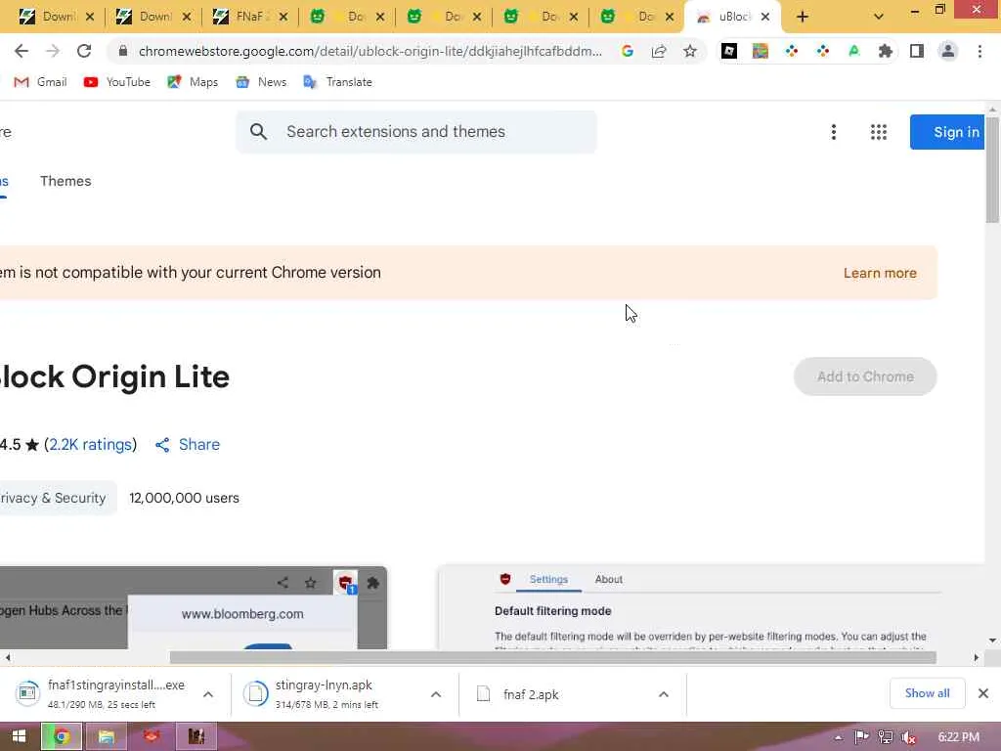1001x751 pixels.
Task: Open the green A extension icon
Action: (x=854, y=51)
